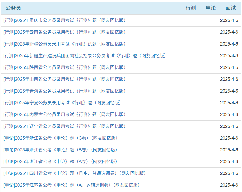
Task: Click the 2025-4-6 date in 青海省 row
Action: coord(229,91)
